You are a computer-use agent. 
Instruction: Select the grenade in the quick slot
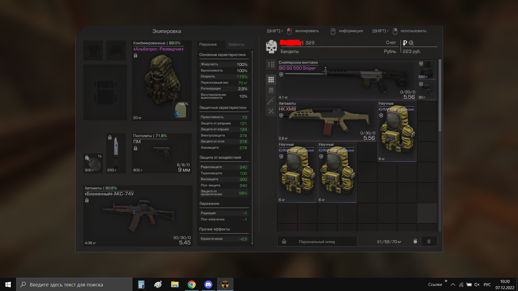click(x=93, y=163)
